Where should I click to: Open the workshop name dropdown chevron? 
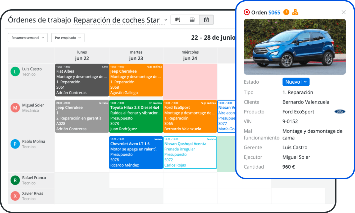(x=166, y=20)
